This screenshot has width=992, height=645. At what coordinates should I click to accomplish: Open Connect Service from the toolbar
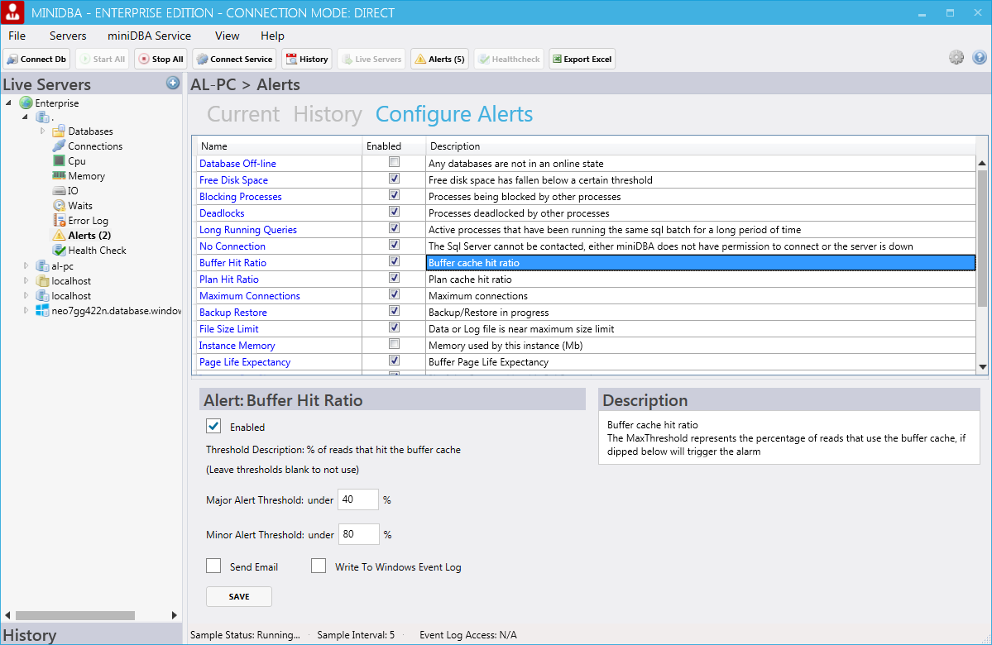click(234, 59)
